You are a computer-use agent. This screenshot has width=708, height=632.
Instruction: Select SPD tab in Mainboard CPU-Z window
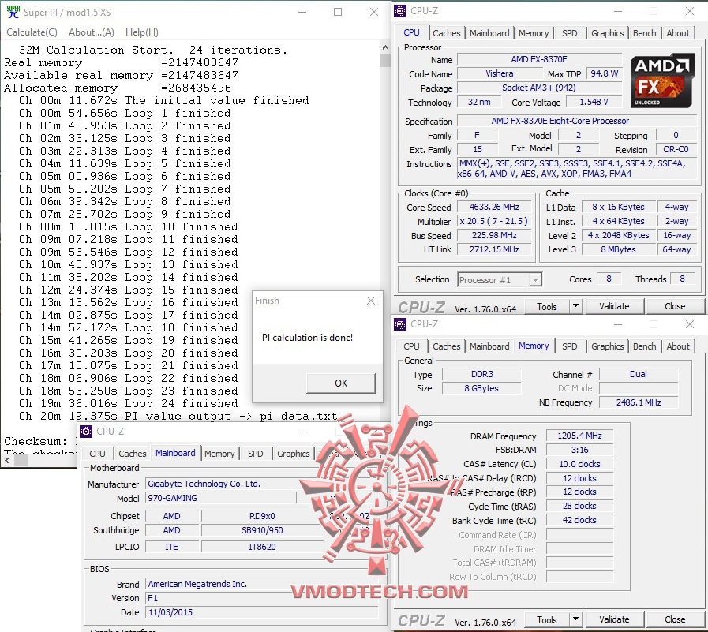click(x=255, y=454)
